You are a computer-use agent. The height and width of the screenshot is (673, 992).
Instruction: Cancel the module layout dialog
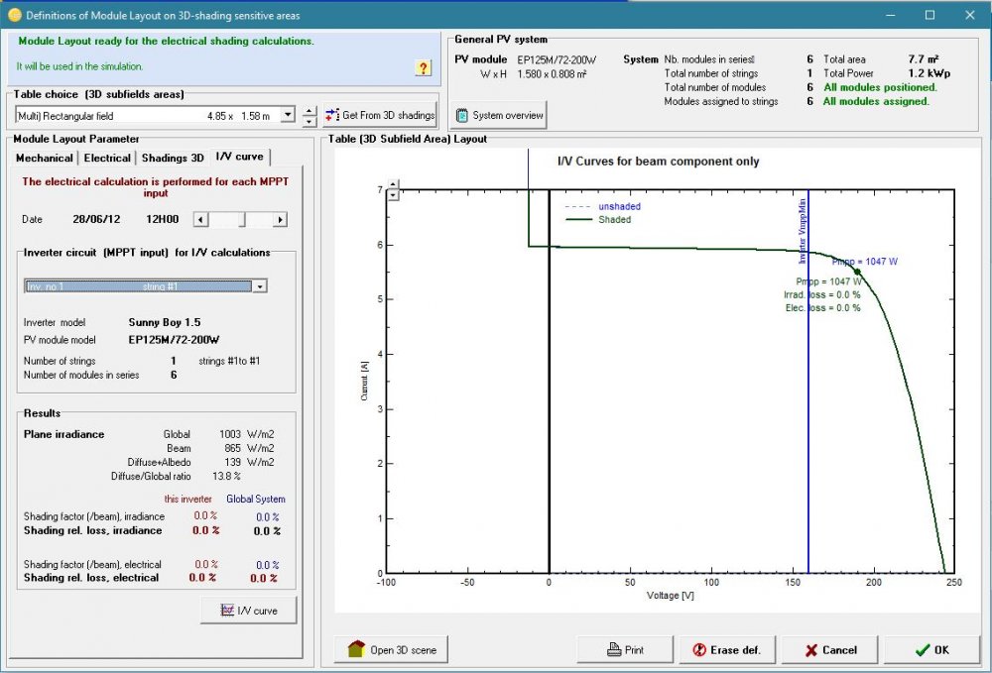click(x=830, y=650)
